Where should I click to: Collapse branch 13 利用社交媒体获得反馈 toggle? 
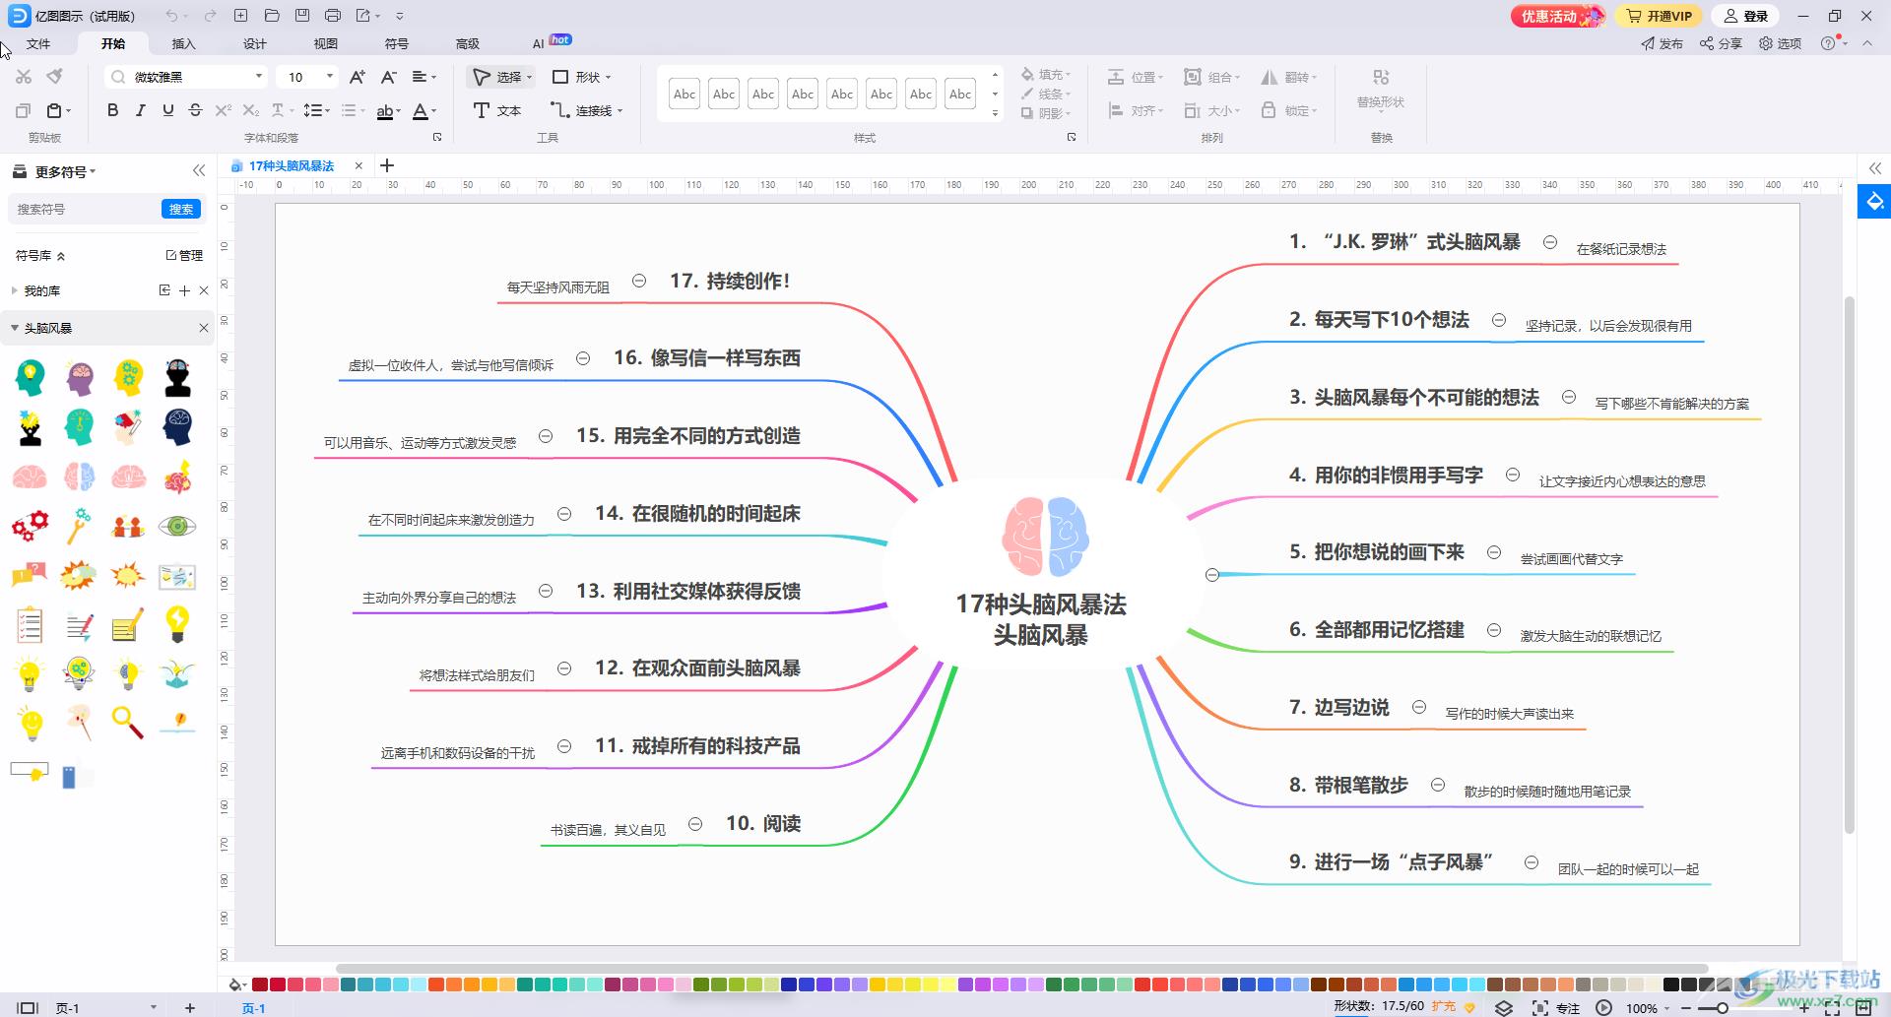pos(546,591)
